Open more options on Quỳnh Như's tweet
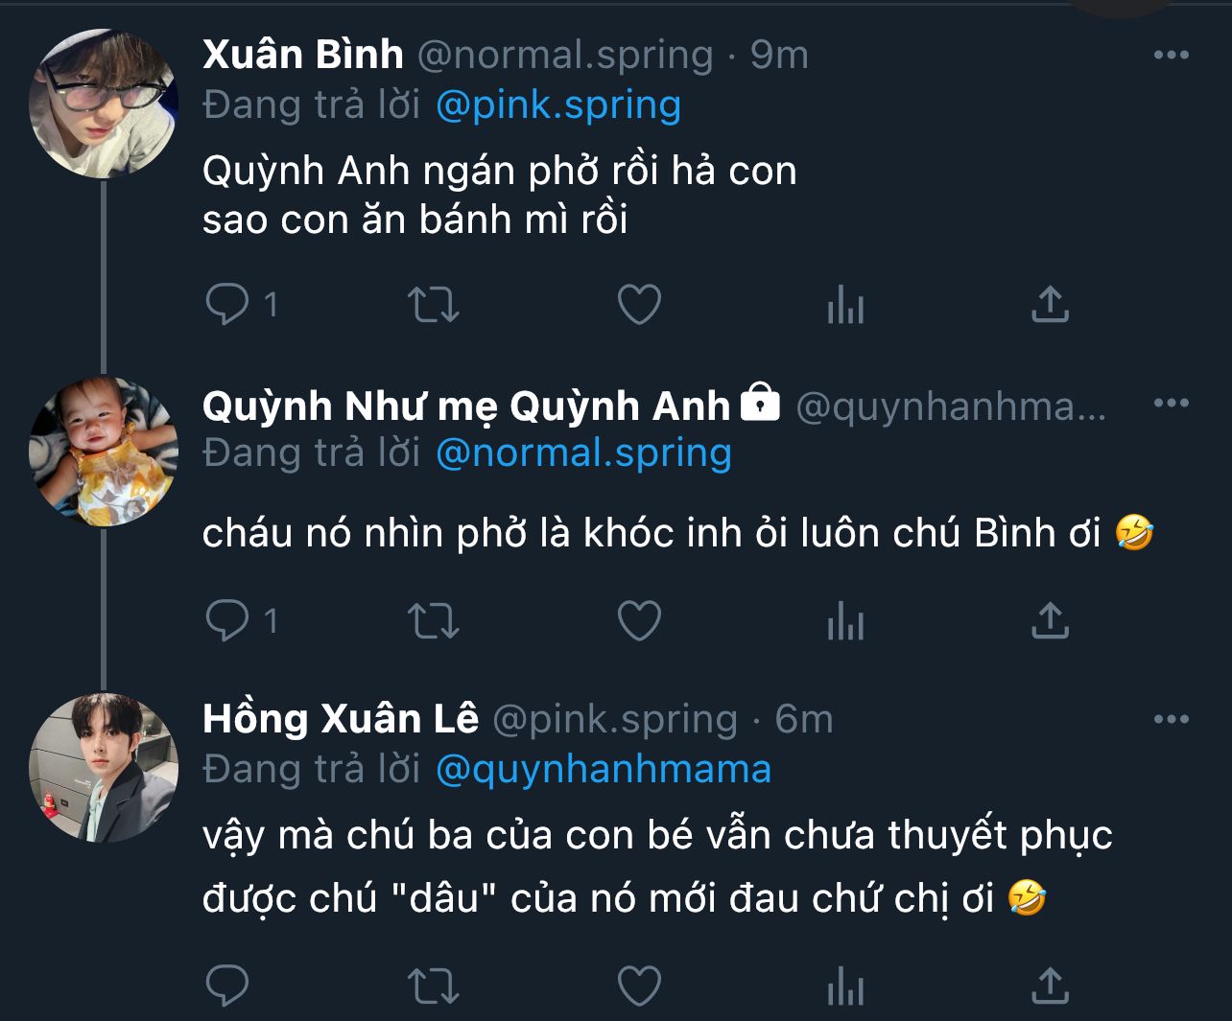The height and width of the screenshot is (1021, 1232). [x=1172, y=404]
